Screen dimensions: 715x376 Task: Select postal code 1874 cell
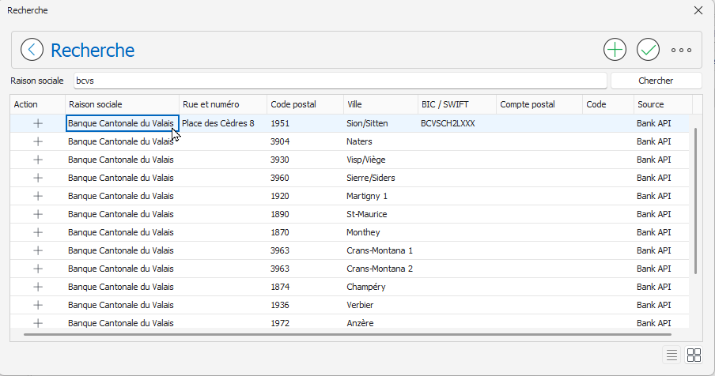(305, 288)
